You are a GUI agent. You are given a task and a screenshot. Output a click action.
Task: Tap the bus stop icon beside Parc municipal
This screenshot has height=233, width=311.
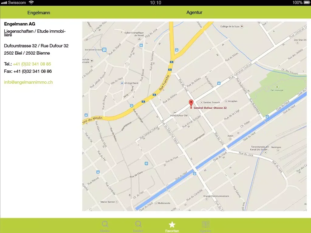(x=267, y=117)
